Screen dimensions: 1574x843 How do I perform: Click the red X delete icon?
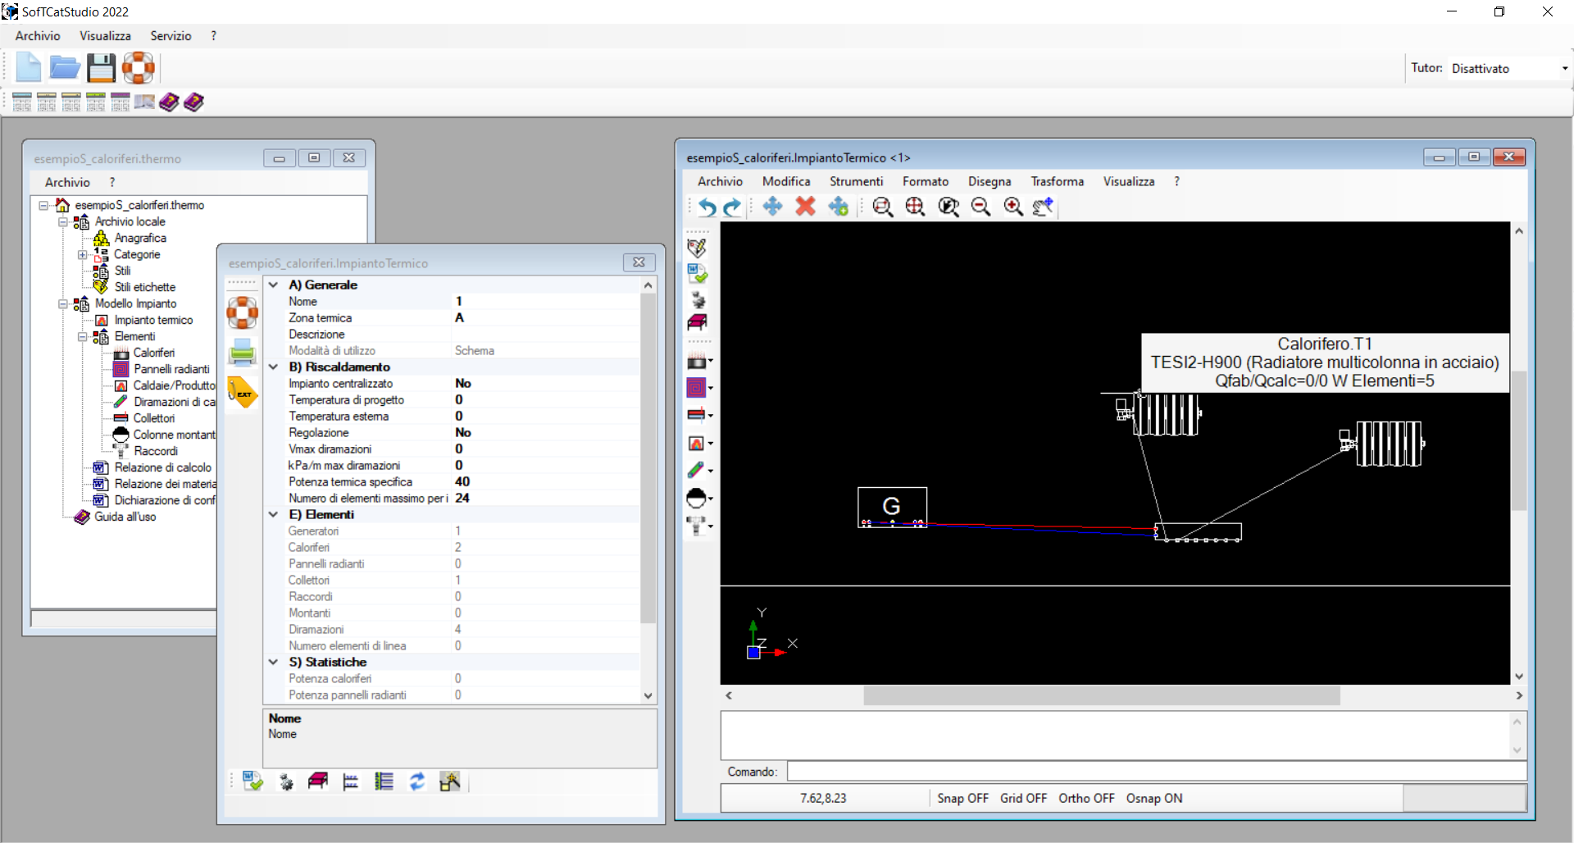coord(805,207)
